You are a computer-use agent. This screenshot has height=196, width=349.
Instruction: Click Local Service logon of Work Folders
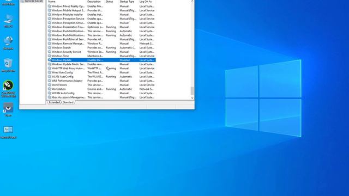point(147,85)
